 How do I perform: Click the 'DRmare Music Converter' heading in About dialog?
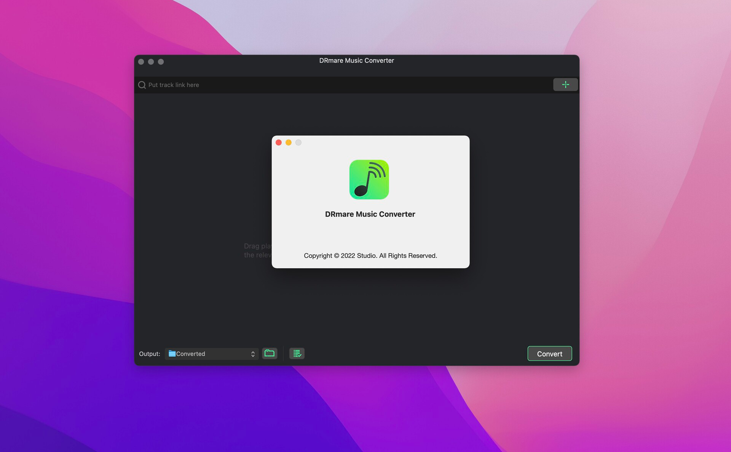click(370, 214)
